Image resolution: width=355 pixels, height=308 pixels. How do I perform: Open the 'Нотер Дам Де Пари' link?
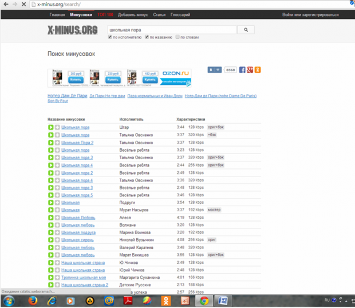click(67, 96)
